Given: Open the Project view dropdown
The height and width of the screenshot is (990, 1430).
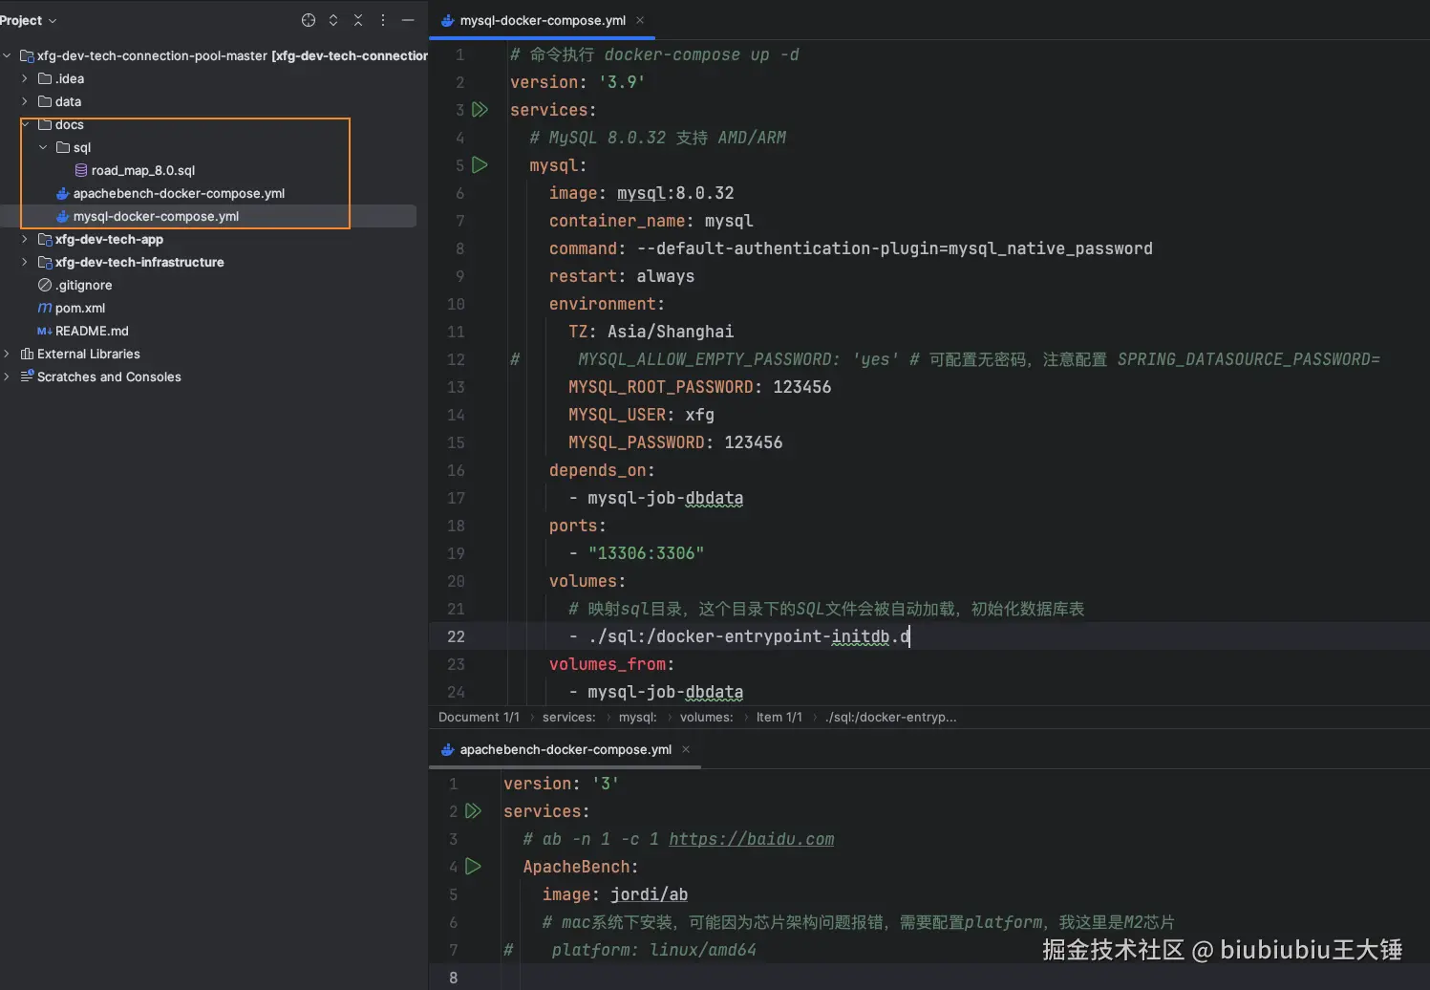Looking at the screenshot, I should coord(28,20).
